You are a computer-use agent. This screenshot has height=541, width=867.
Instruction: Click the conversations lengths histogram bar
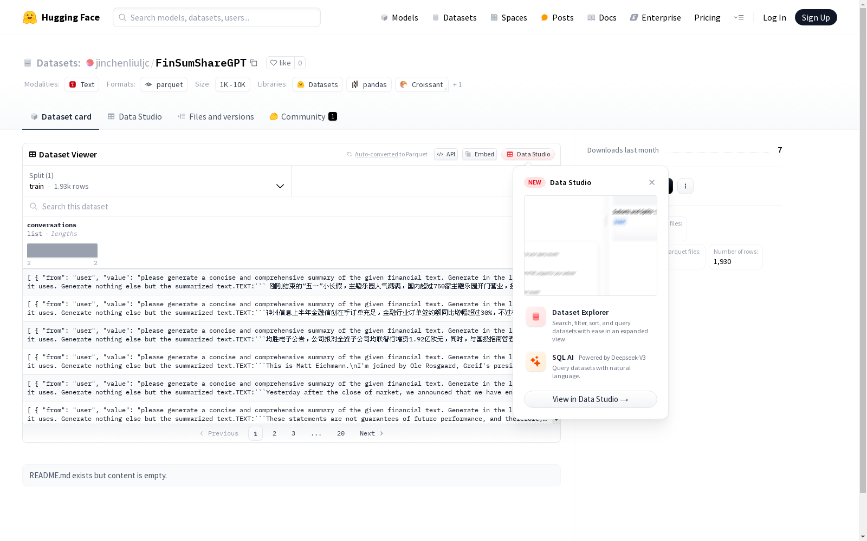pyautogui.click(x=62, y=250)
